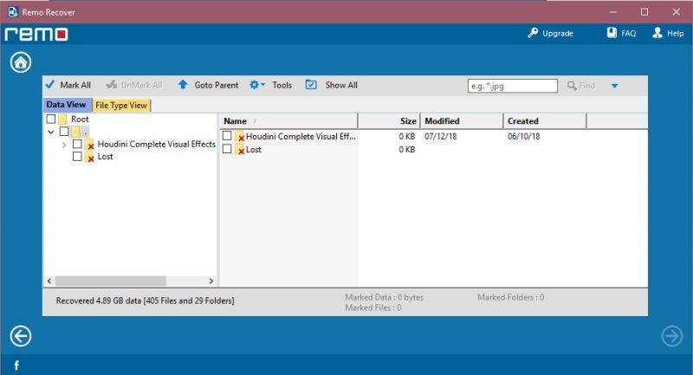Viewport: 693px width, 375px height.
Task: Click the Upgrade link text
Action: [558, 34]
